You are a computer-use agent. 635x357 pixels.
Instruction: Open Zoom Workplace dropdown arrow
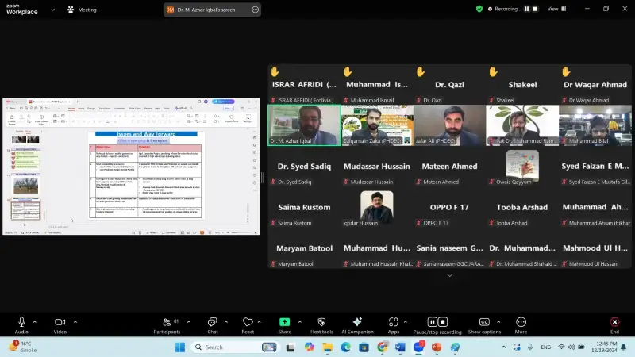tap(52, 10)
